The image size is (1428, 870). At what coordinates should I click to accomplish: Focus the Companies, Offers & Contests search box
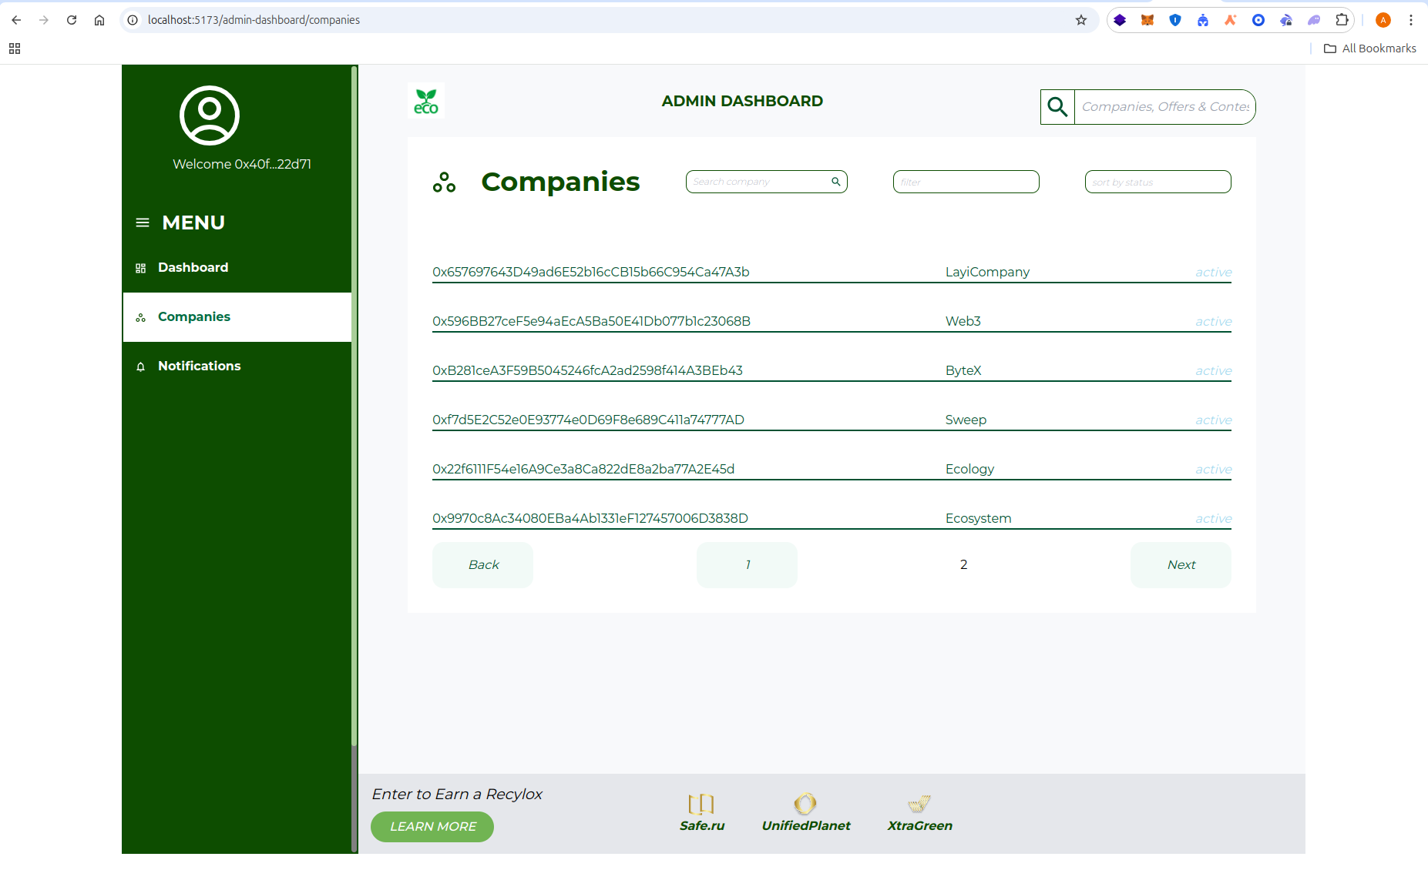pos(1164,107)
